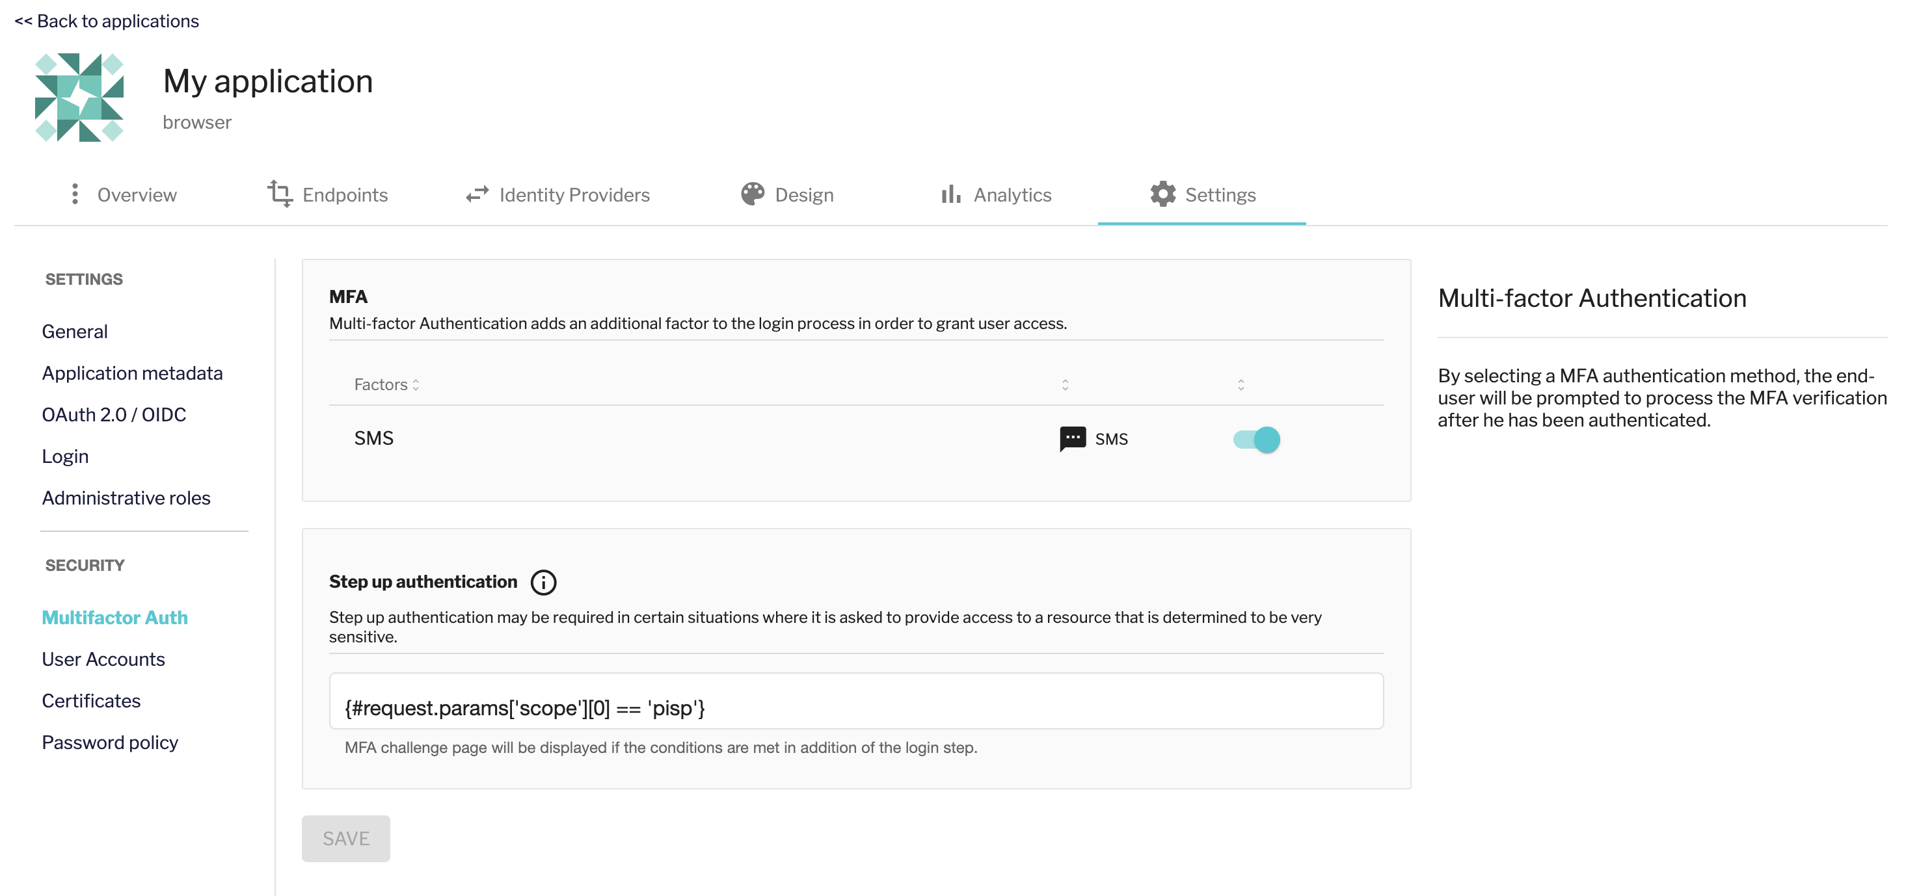Click the sort arrows above SMS type column
Image resolution: width=1906 pixels, height=896 pixels.
pos(1065,385)
